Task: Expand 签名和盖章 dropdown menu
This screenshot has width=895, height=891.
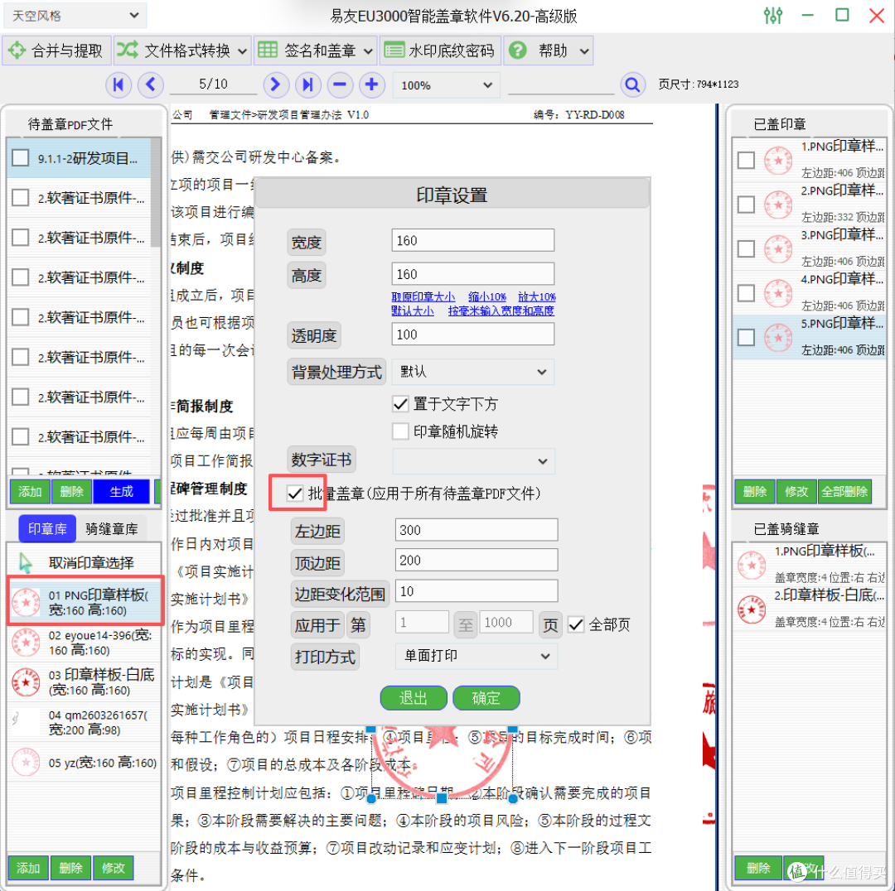Action: (368, 51)
